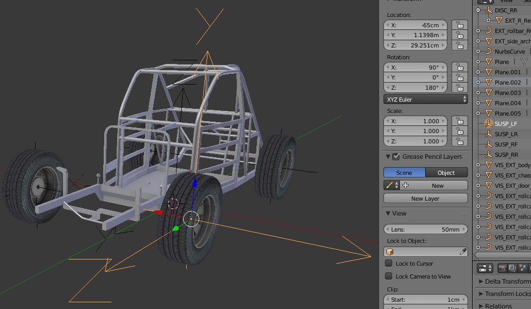Open the Render Layers properties tab

tap(512, 268)
